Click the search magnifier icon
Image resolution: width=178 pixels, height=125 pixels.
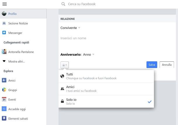63,4
